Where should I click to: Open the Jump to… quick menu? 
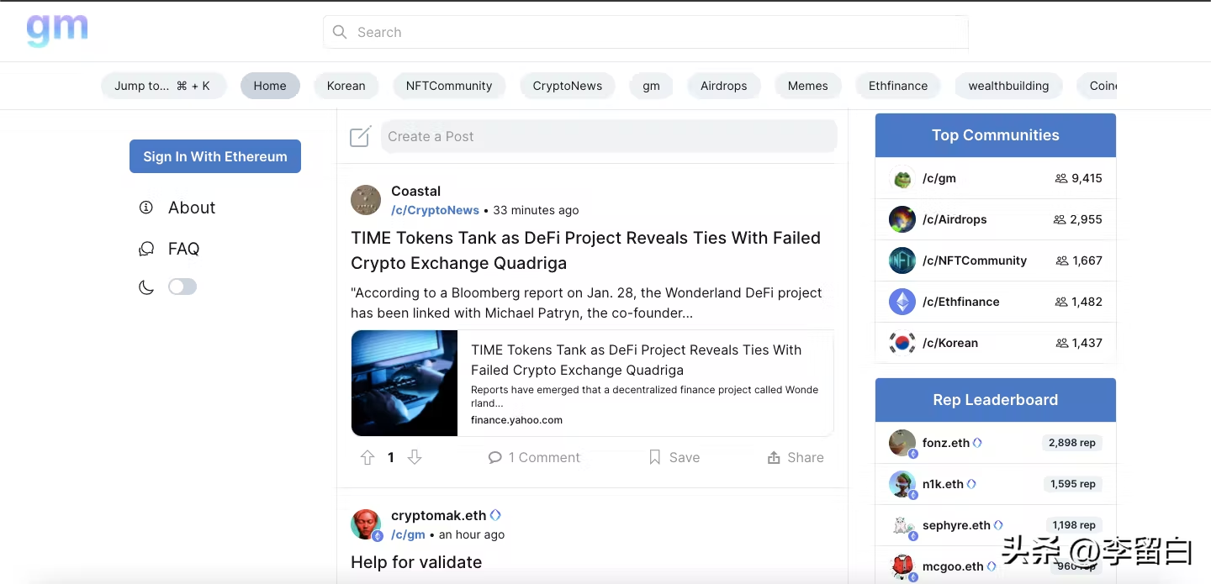163,86
